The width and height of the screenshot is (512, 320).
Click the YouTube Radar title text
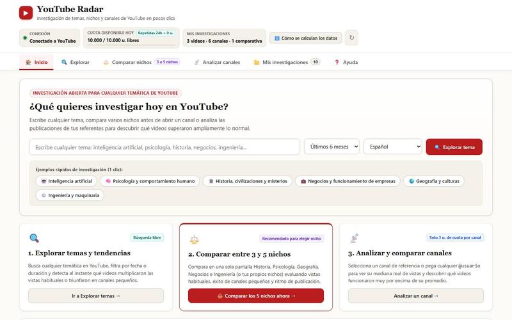(x=70, y=9)
